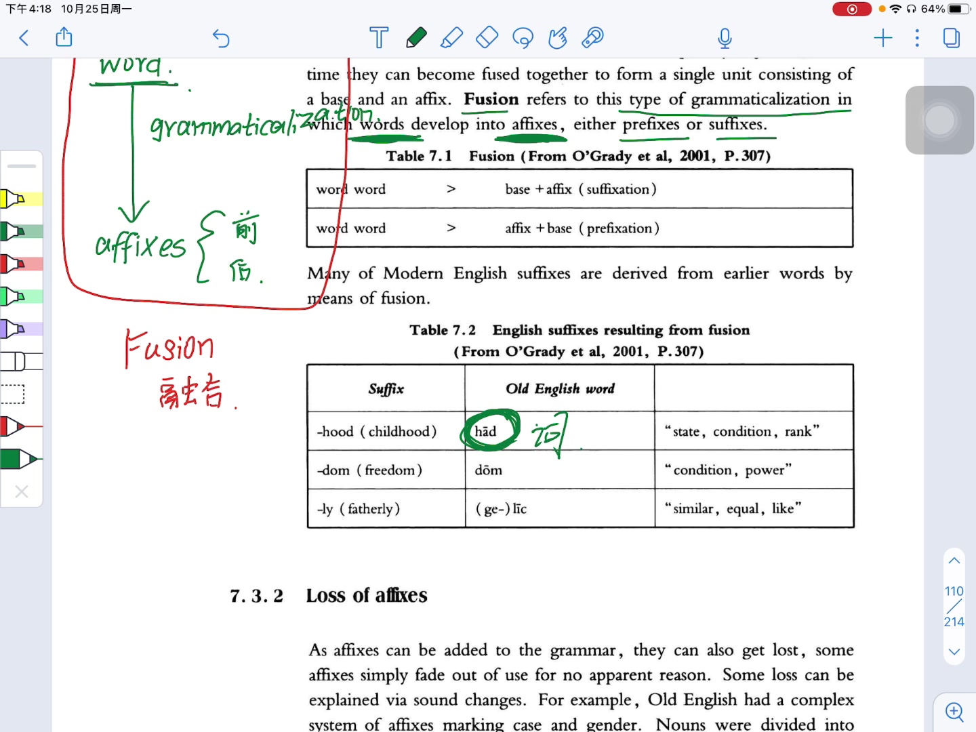Choose the purple highlighter preset

pos(22,329)
